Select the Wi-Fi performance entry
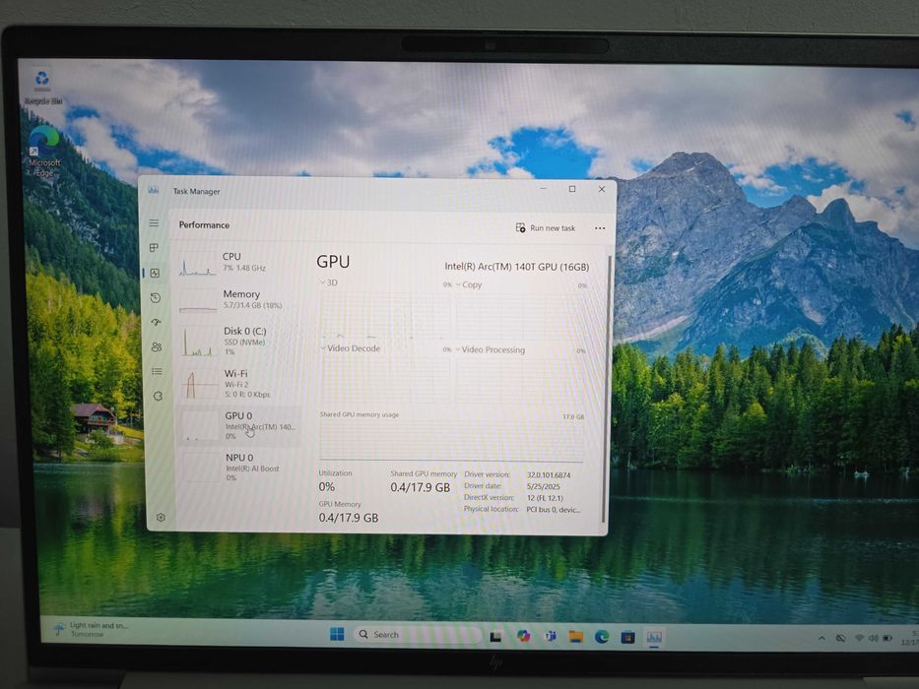The width and height of the screenshot is (919, 689). pyautogui.click(x=239, y=384)
